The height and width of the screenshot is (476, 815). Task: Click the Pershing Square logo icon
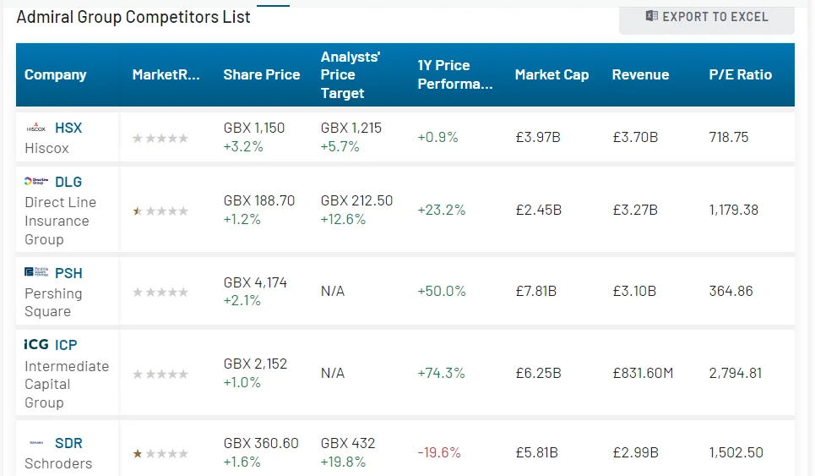tap(36, 273)
